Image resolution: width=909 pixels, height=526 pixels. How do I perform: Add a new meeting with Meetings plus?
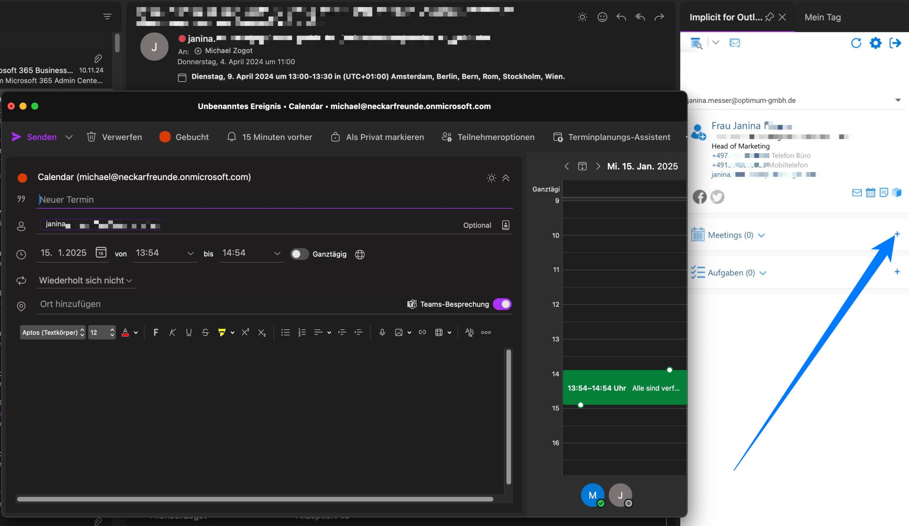tap(897, 234)
